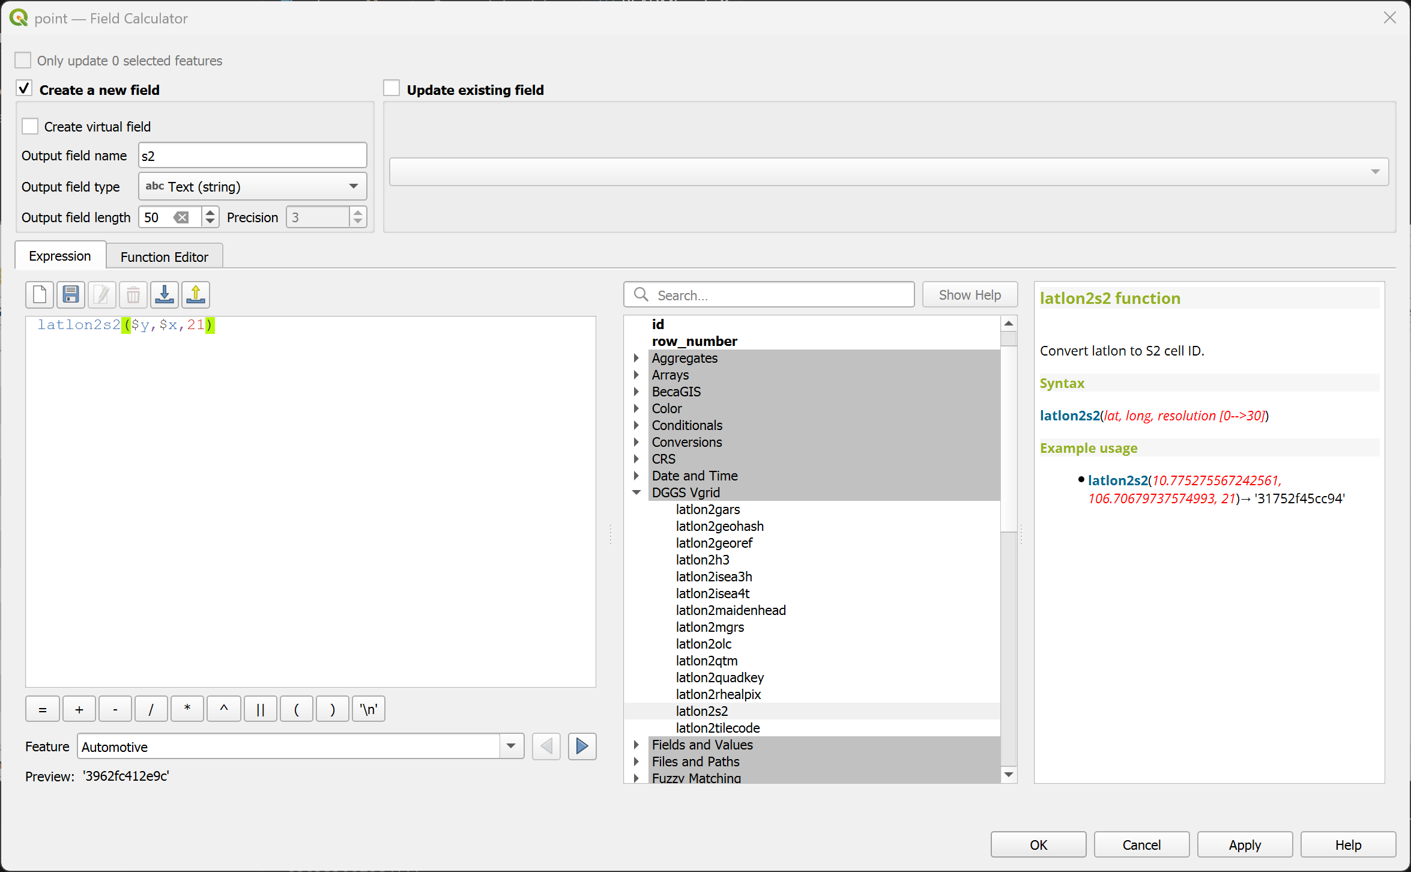Check Update existing field option
1411x872 pixels.
391,89
